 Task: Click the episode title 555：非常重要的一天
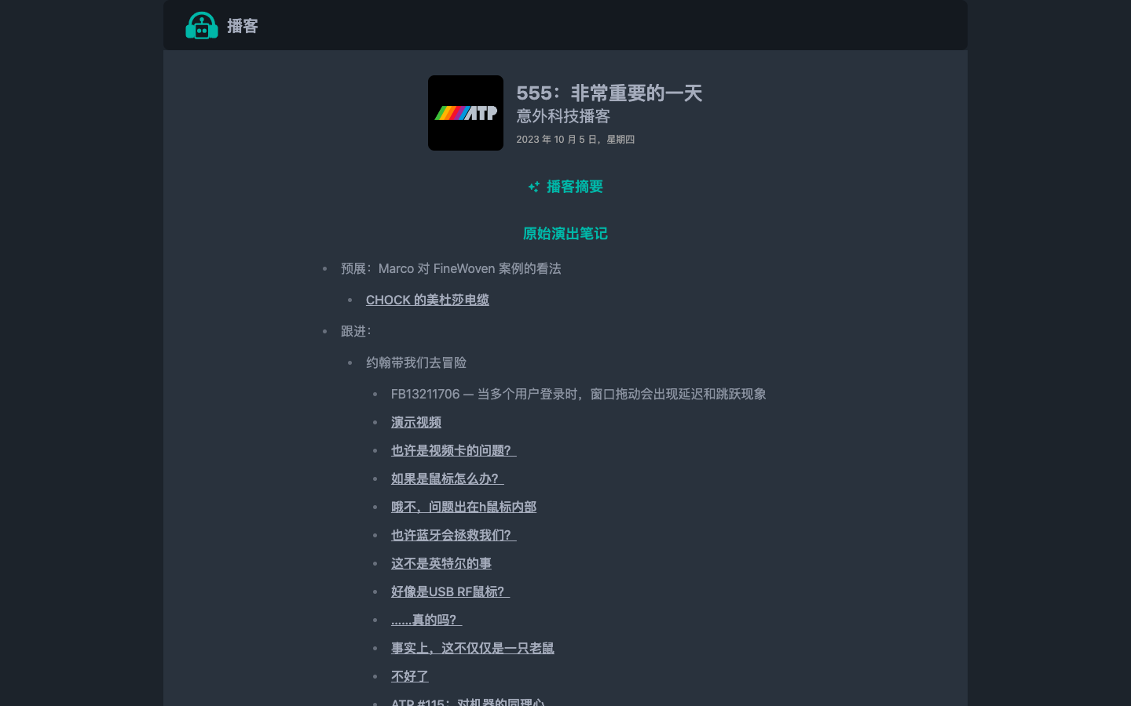[x=609, y=93]
